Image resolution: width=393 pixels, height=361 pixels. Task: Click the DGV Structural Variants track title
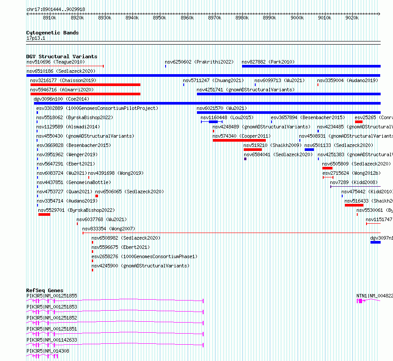[x=62, y=56]
